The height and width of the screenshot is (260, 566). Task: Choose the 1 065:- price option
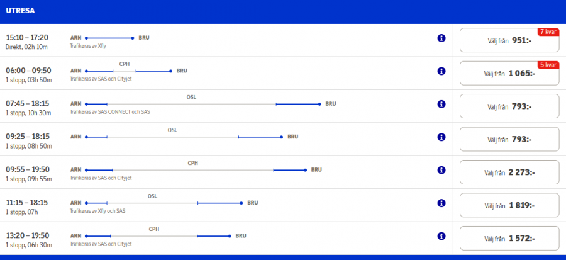[x=509, y=73]
